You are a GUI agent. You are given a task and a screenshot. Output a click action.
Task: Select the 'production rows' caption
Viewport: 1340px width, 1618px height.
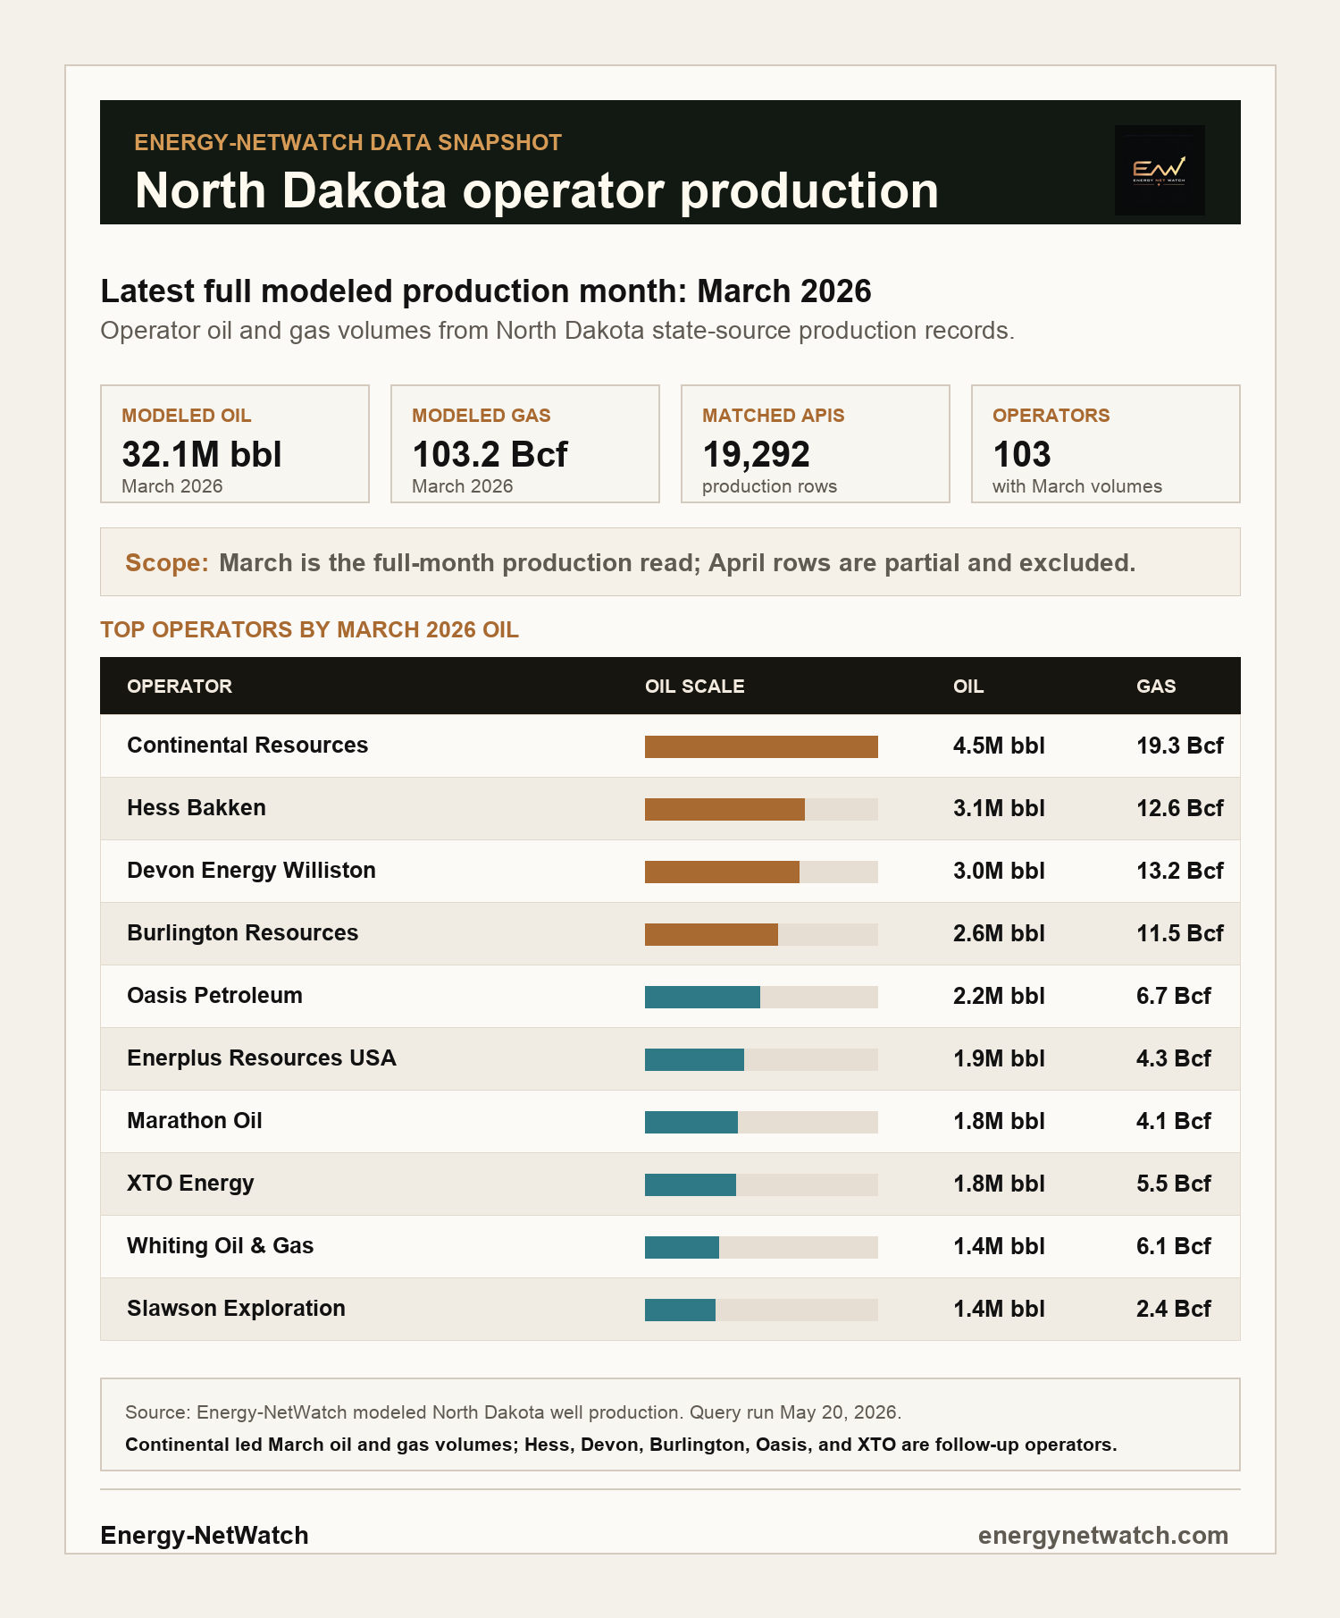pos(769,486)
